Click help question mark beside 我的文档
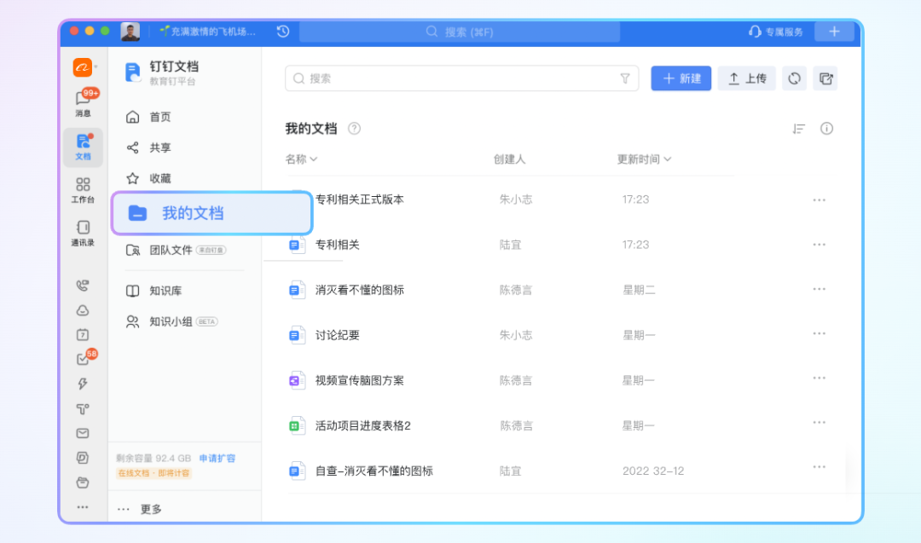921x543 pixels. point(354,129)
